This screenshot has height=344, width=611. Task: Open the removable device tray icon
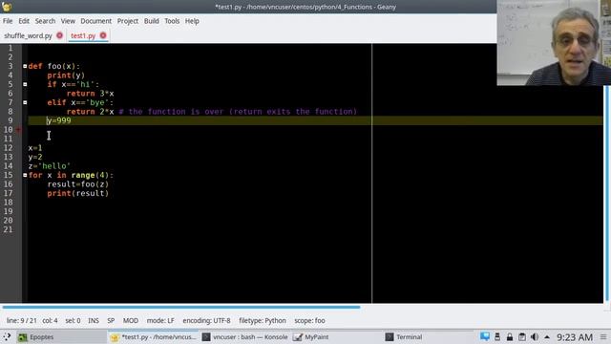coord(497,337)
